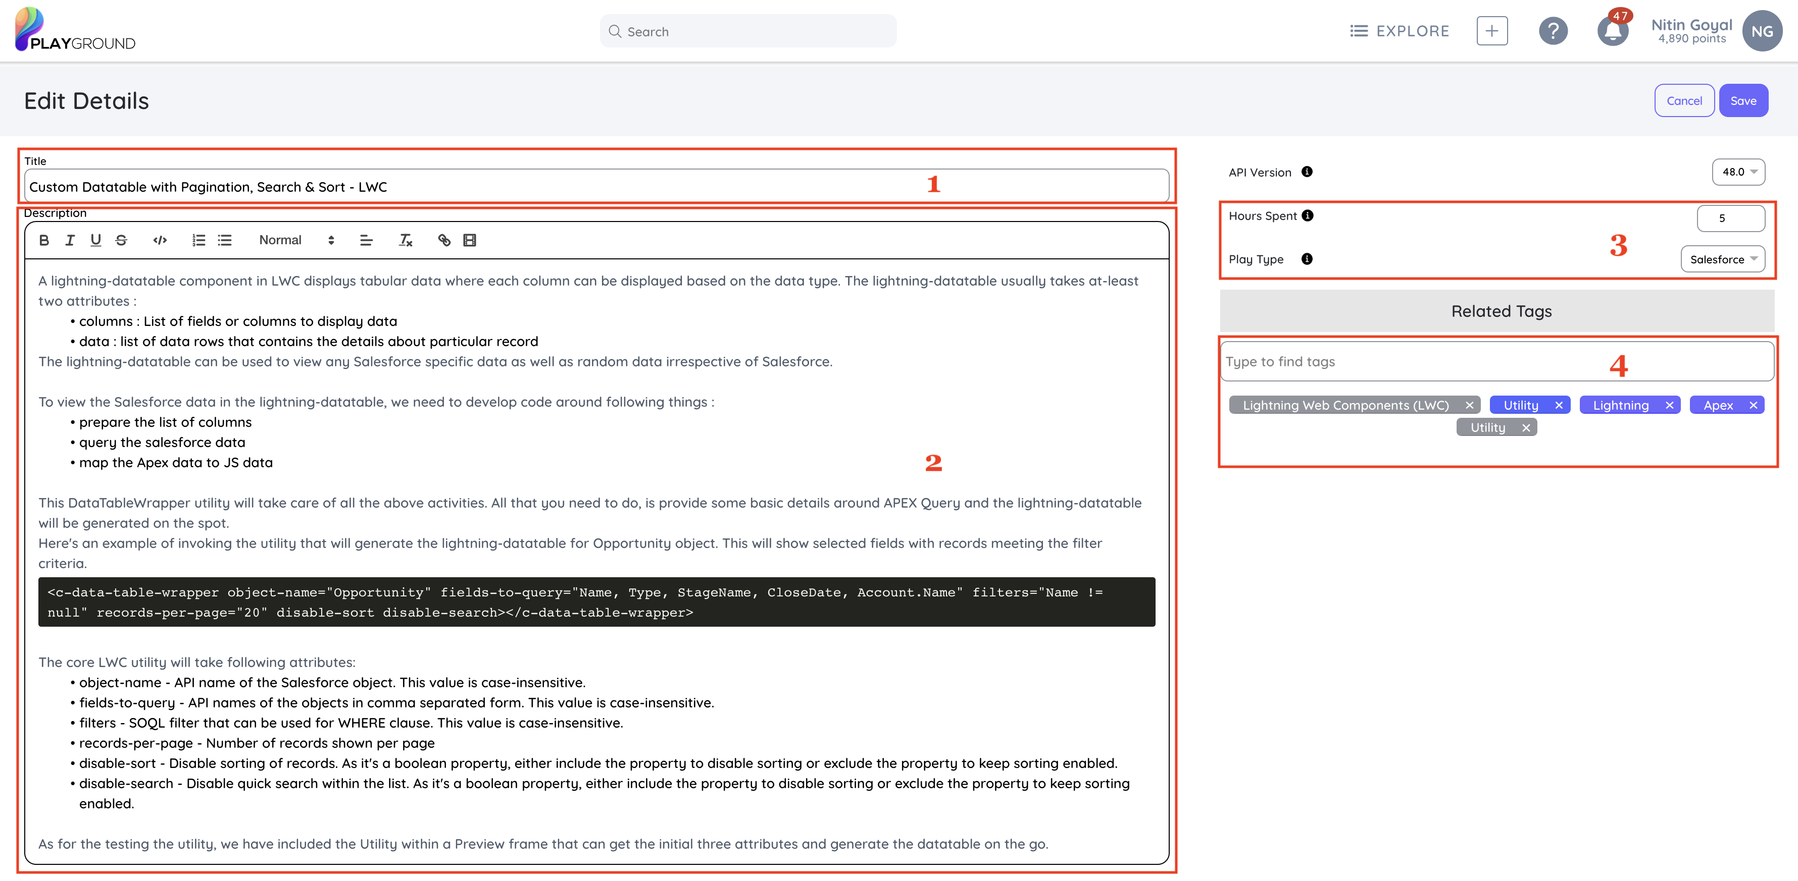The width and height of the screenshot is (1798, 881).
Task: Apply numbered list formatting
Action: pos(199,241)
